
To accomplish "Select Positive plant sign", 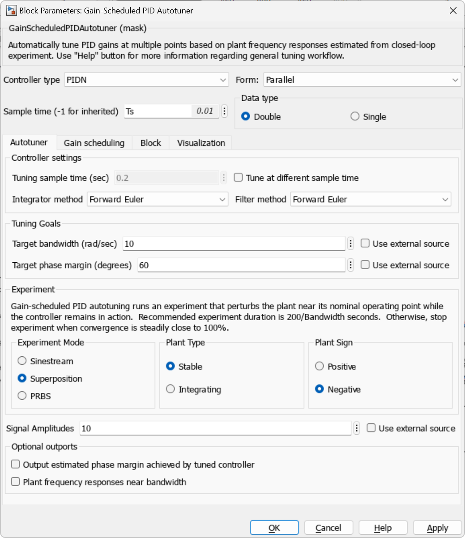I will pyautogui.click(x=320, y=366).
